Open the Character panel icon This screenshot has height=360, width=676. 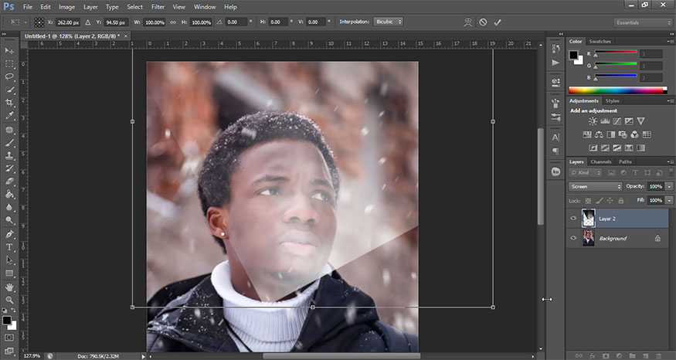(555, 138)
